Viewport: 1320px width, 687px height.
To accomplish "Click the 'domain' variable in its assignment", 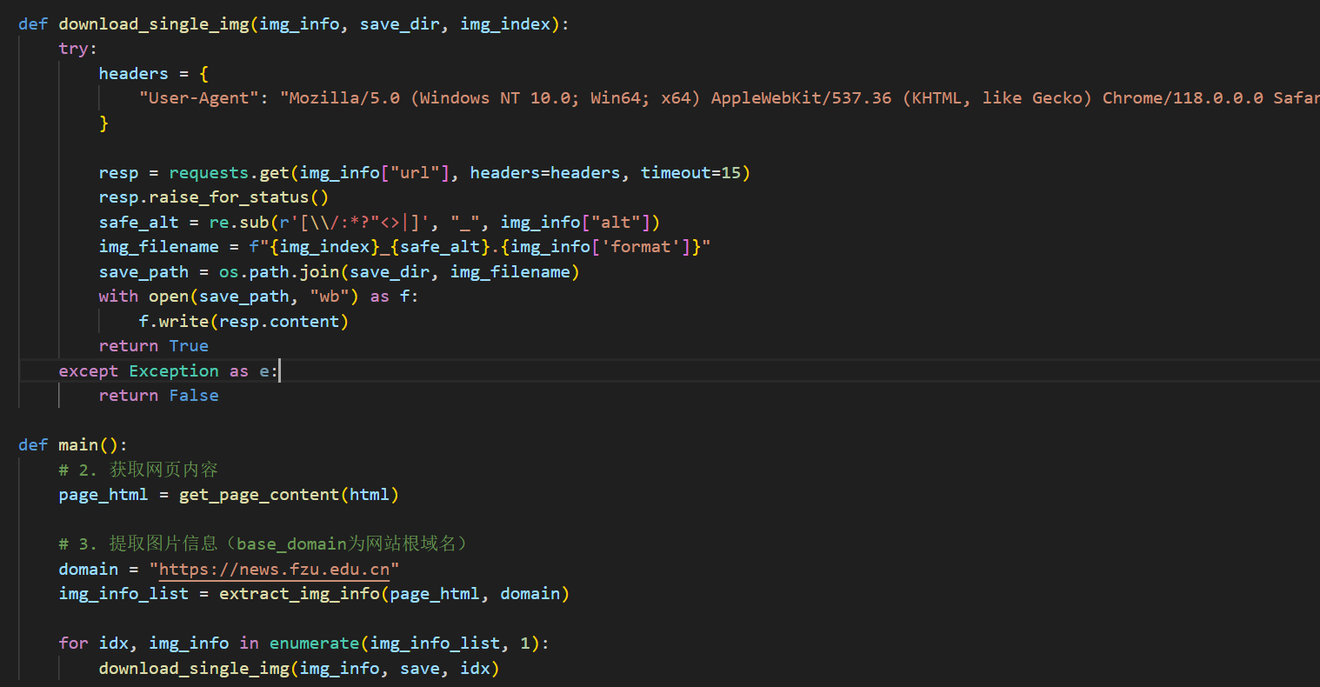I will 89,570.
